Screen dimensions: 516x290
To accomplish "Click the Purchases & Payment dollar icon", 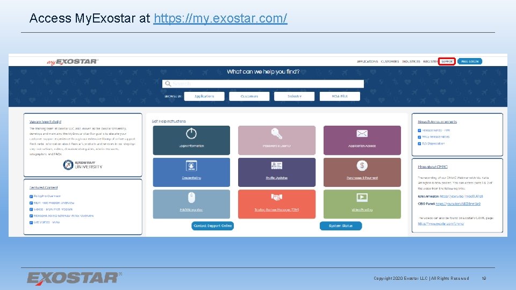I will click(x=362, y=165).
